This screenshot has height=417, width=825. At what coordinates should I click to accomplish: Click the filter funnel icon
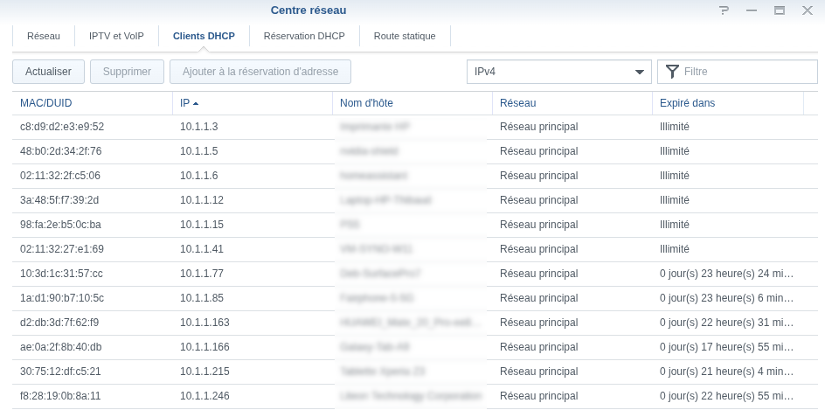672,72
